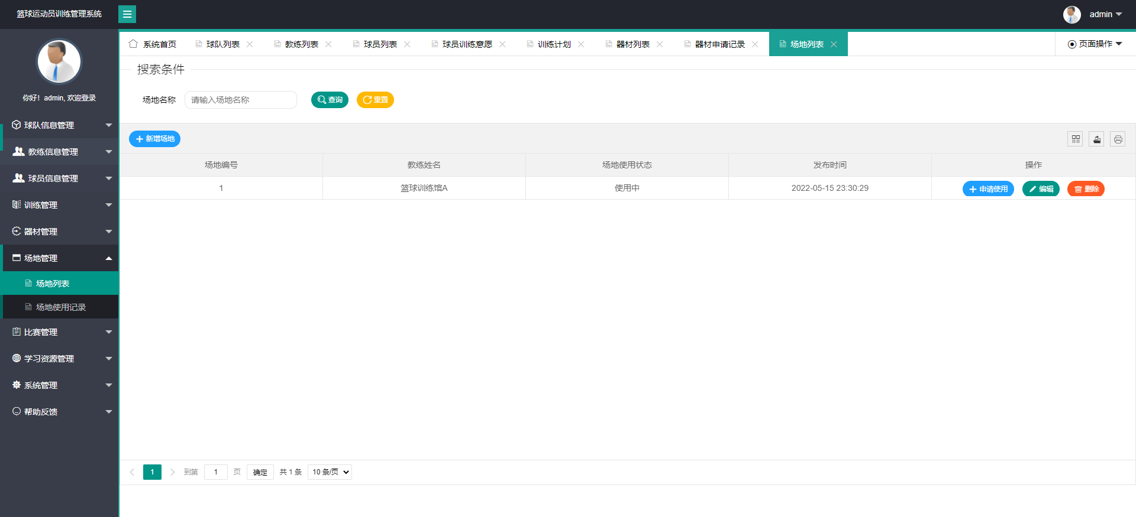The image size is (1136, 517).
Task: Open the 10 条/页 page size selector
Action: tap(330, 472)
